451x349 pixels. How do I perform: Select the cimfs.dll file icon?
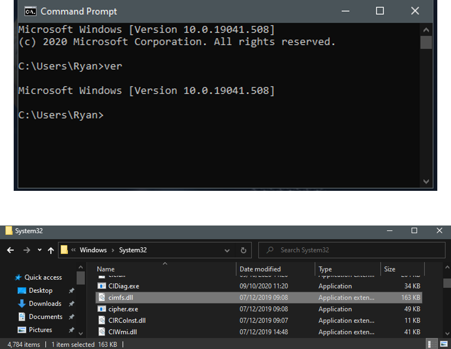(102, 298)
